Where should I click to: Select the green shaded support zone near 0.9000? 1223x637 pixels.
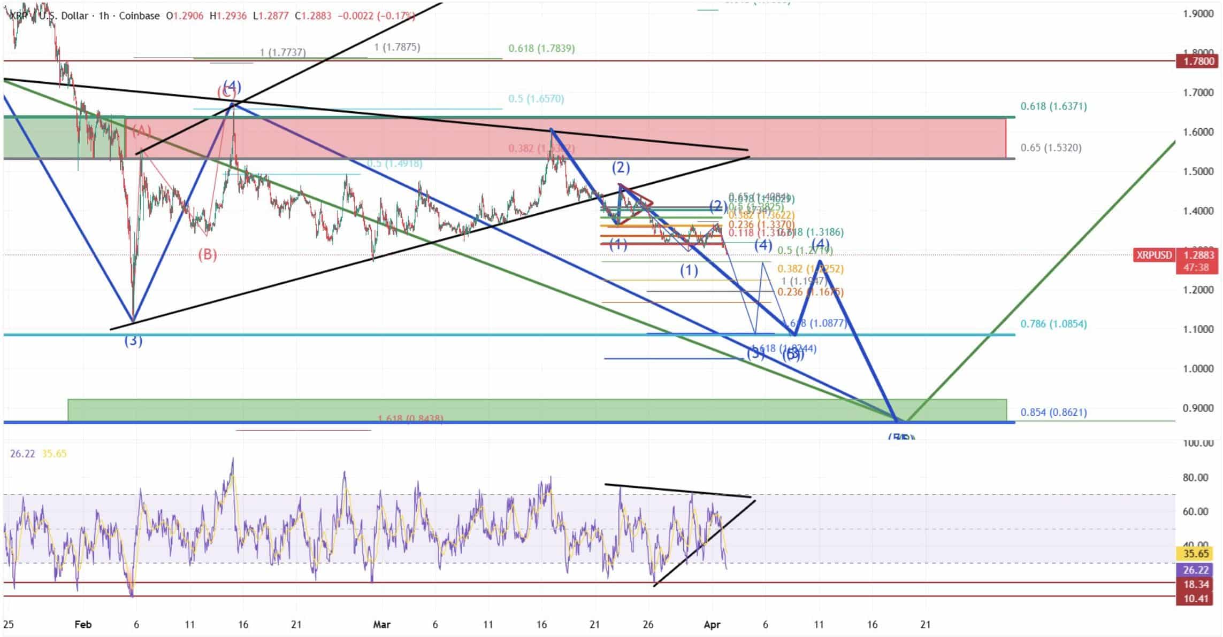(537, 410)
